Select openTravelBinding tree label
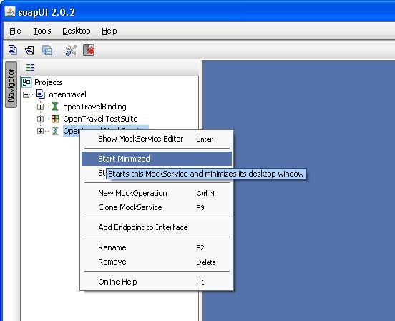395x321 pixels. pos(94,107)
